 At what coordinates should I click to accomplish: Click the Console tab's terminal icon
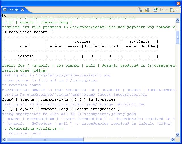click(5, 10)
